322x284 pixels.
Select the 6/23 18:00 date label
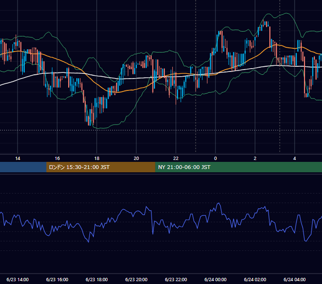coord(97,279)
